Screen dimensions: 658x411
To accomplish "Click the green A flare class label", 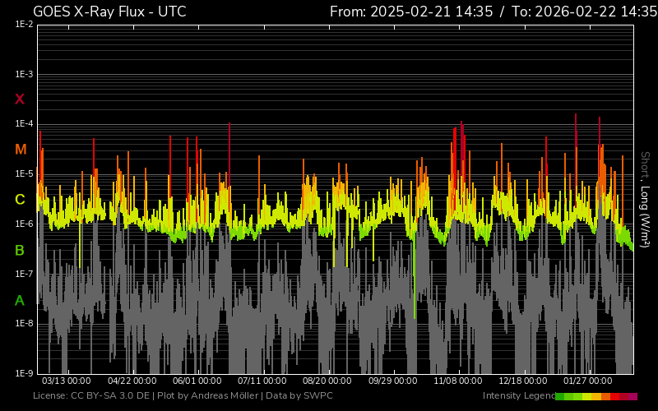I will click(x=20, y=301).
